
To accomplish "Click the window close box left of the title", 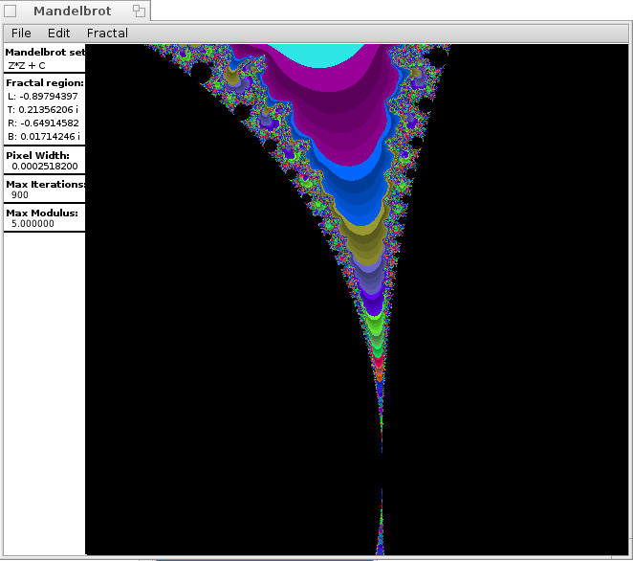I will 11,11.
